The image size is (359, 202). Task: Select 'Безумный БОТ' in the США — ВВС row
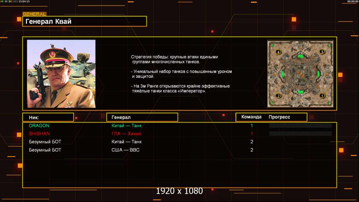point(45,150)
